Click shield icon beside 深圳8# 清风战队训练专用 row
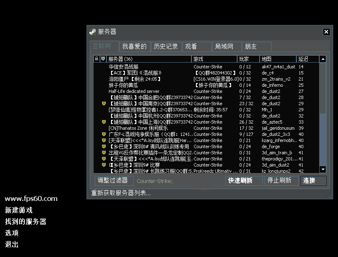Viewport: 338px width, 257px height. [x=104, y=147]
